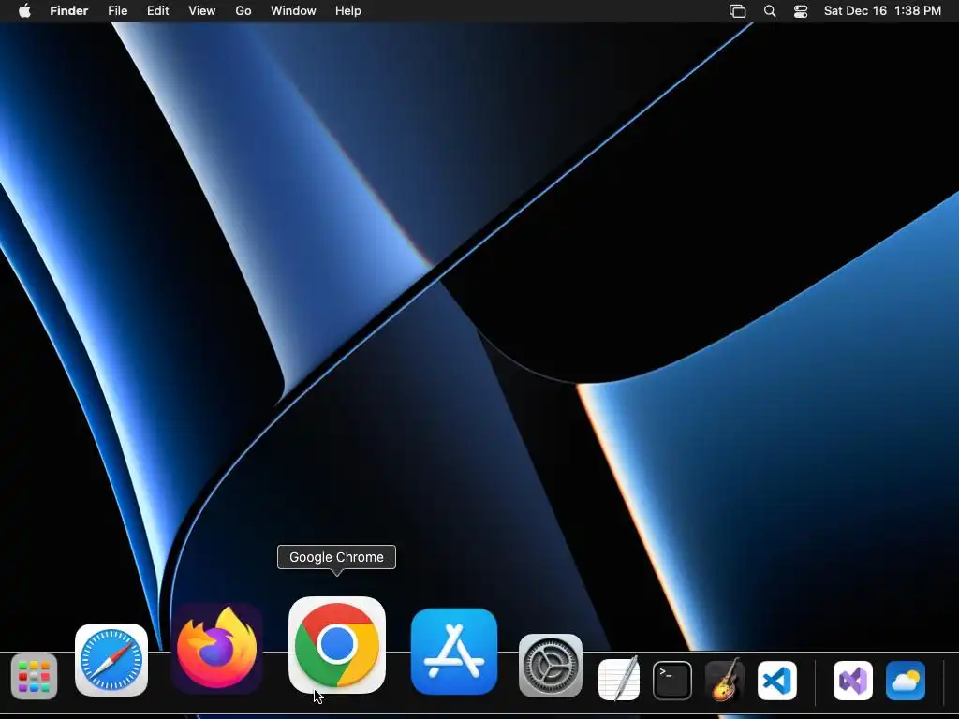
Task: Open the Weather app in Dock
Action: pos(906,681)
